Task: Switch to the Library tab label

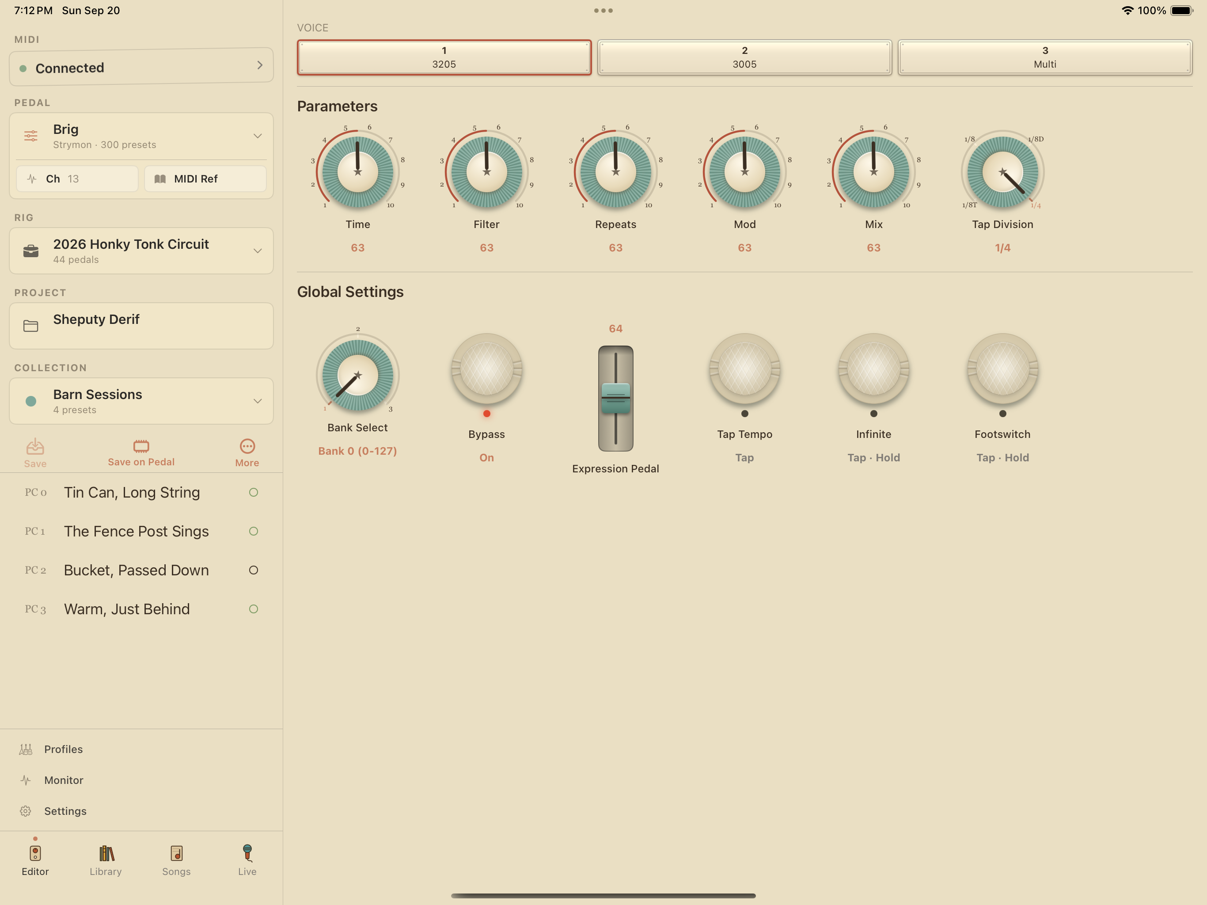Action: [x=106, y=872]
